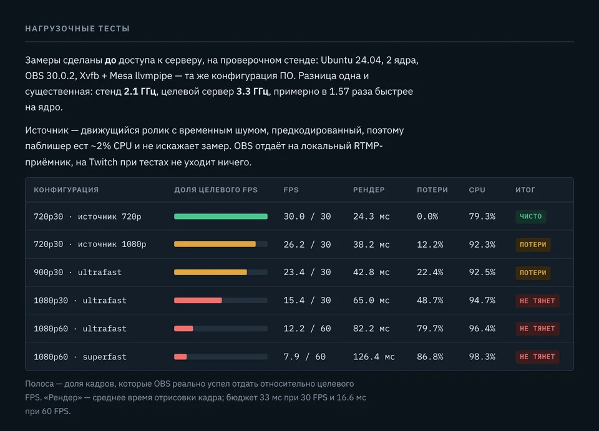This screenshot has height=431, width=599.
Task: Select the '1080p30 · ultrafast' row label
Action: coord(80,301)
